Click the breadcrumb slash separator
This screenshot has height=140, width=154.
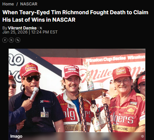[x=17, y=4]
